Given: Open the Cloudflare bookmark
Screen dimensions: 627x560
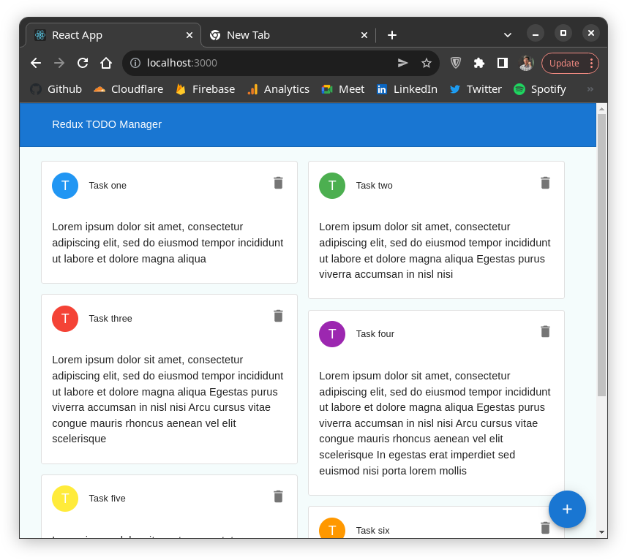Looking at the screenshot, I should click(128, 89).
